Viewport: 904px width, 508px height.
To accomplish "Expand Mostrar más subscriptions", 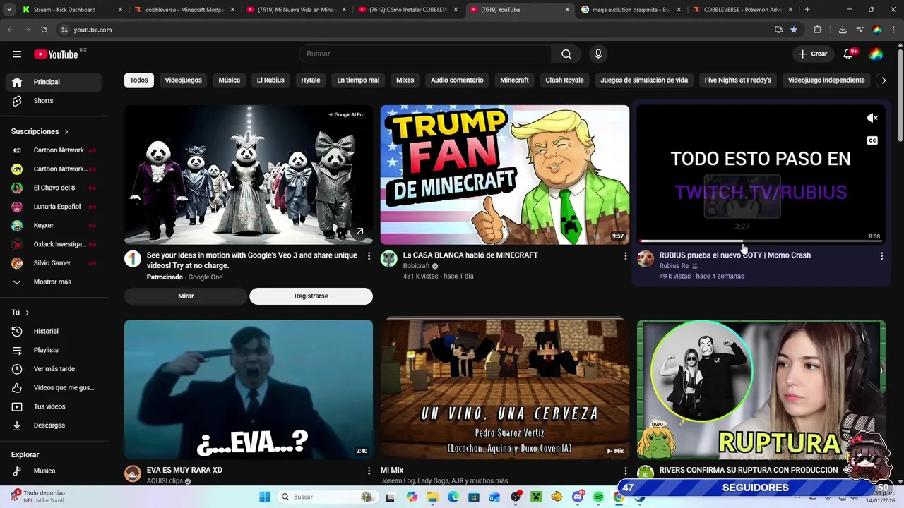I will pyautogui.click(x=54, y=282).
